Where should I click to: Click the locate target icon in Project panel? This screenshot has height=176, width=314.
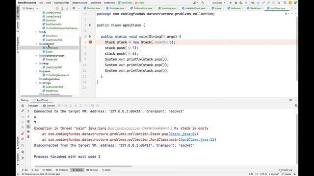pos(57,8)
